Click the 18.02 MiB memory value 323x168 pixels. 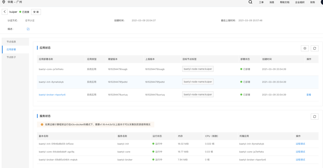coord(183,144)
